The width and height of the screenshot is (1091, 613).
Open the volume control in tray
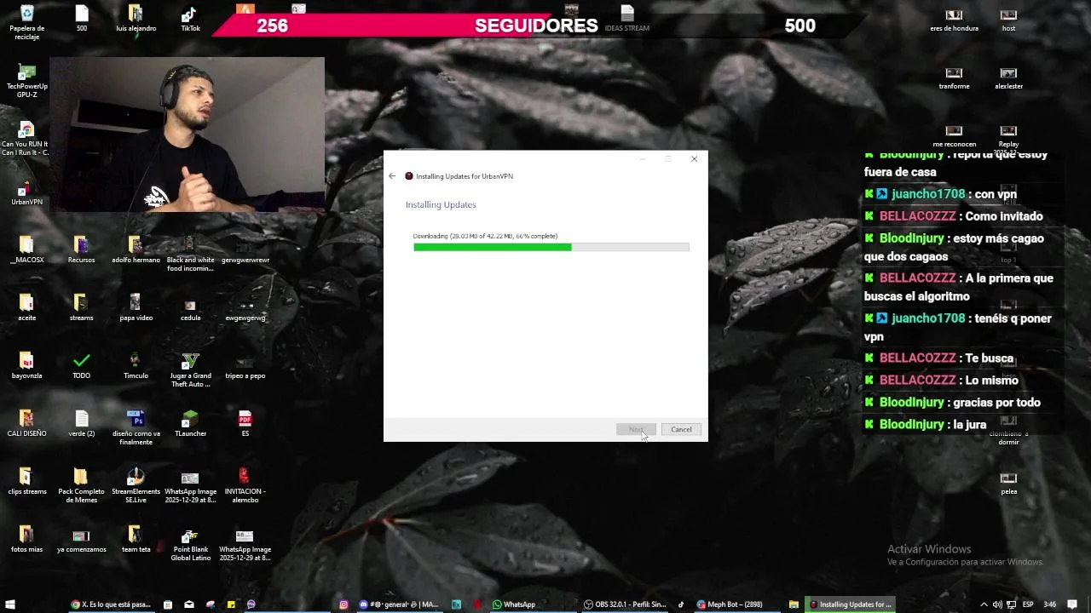tap(997, 604)
